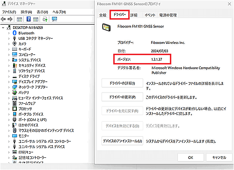The width and height of the screenshot is (234, 170).
Task: Select the キーボード tree row label
Action: [x=25, y=49]
